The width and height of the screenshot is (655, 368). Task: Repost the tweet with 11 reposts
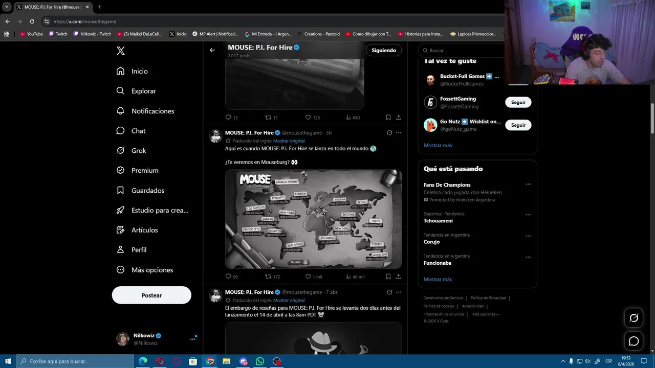pos(268,117)
